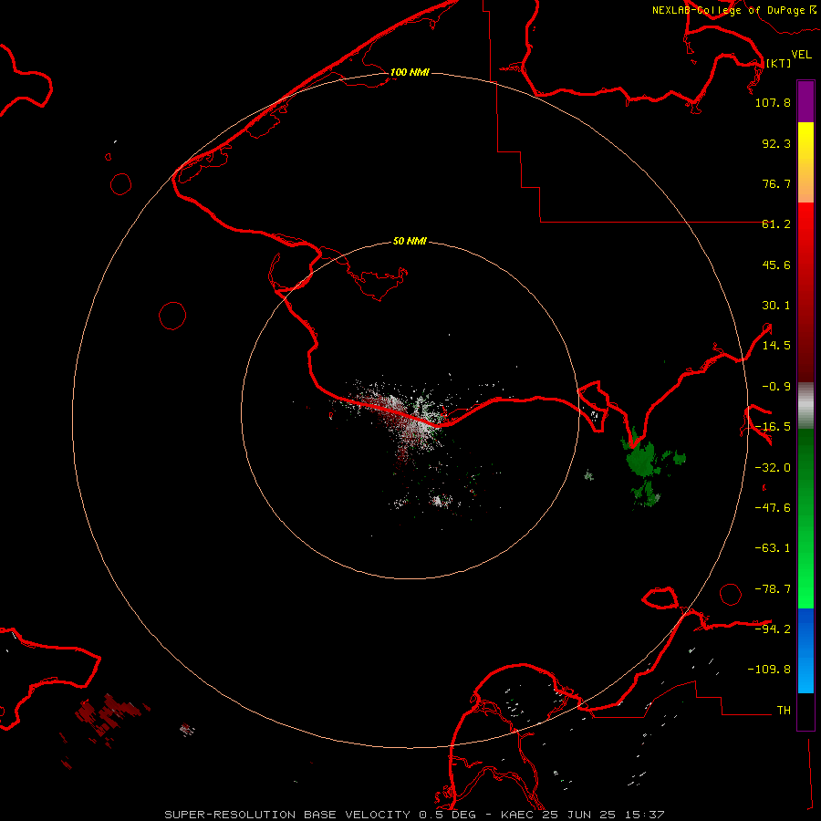Click the -0.9 scale value

point(776,387)
